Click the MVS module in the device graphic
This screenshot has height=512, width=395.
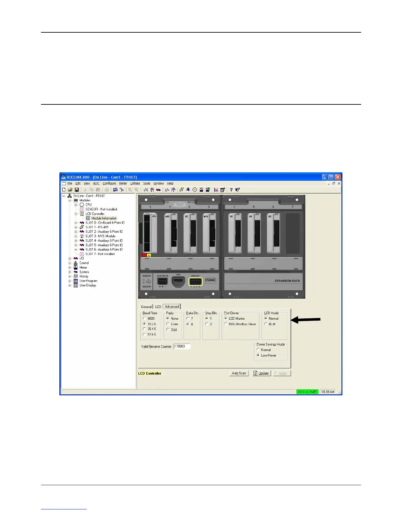(x=209, y=233)
